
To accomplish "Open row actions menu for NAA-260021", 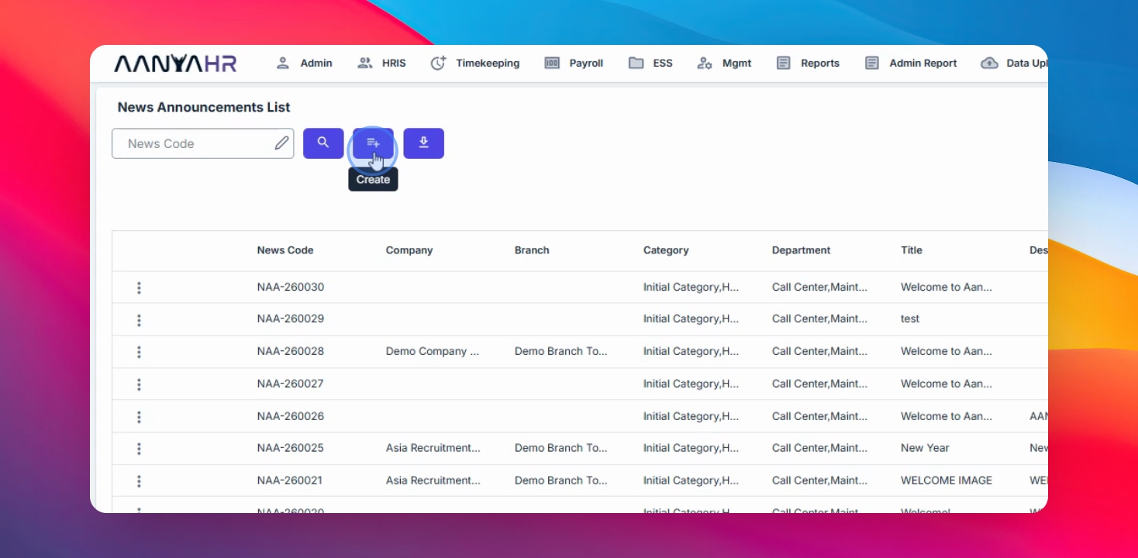I will (139, 481).
